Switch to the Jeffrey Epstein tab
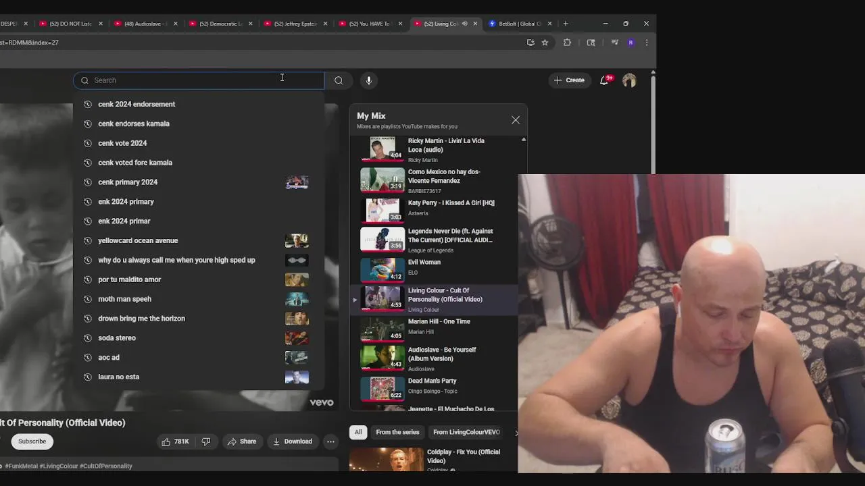The width and height of the screenshot is (865, 486). click(x=294, y=24)
